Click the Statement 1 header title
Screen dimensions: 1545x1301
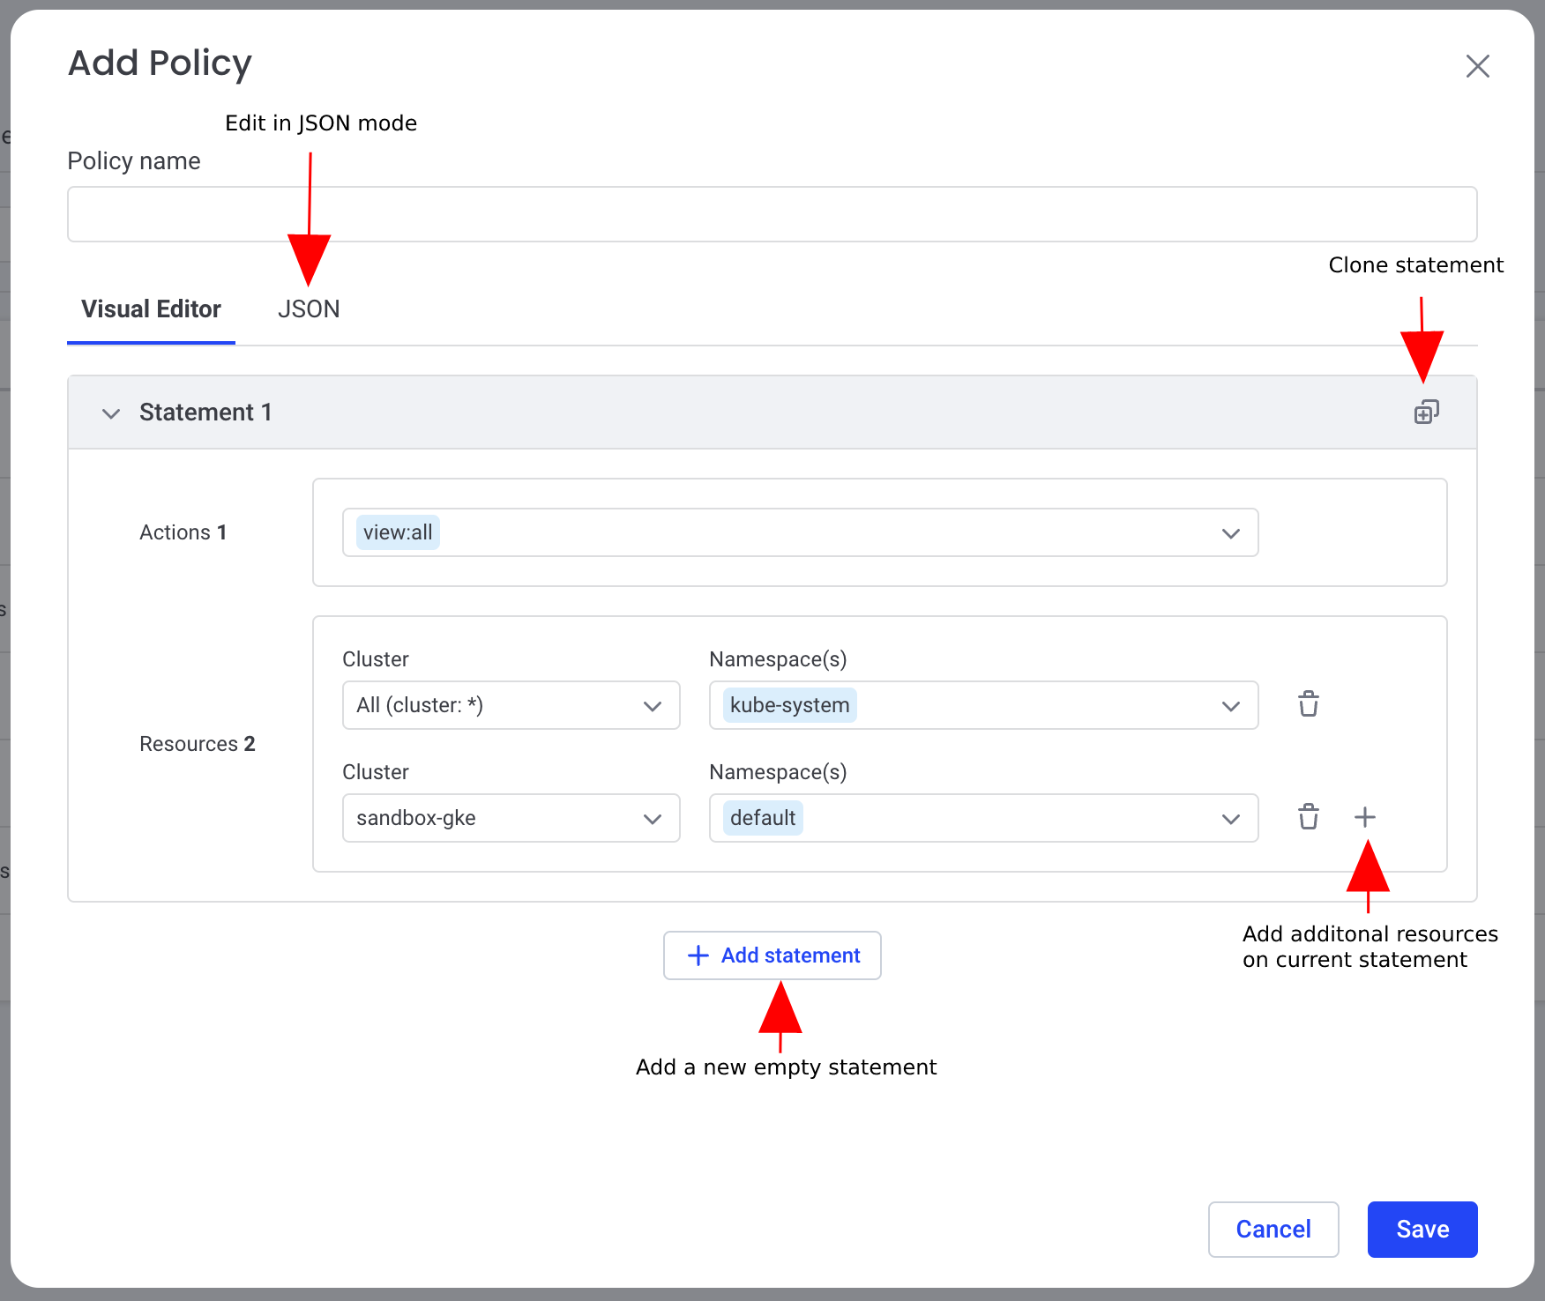click(205, 413)
